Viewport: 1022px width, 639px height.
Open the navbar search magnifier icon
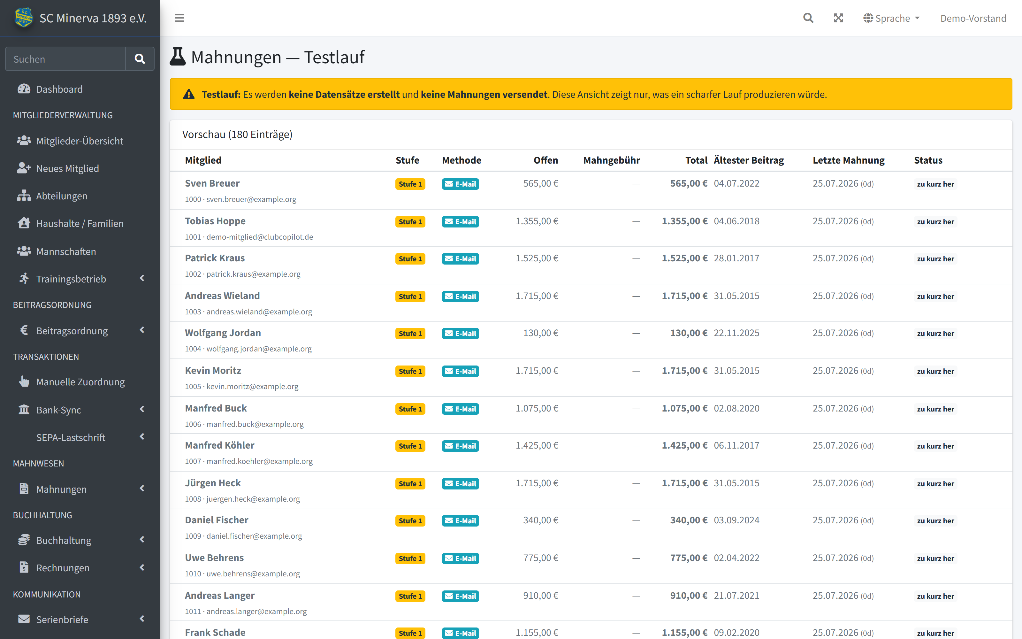[x=808, y=18]
